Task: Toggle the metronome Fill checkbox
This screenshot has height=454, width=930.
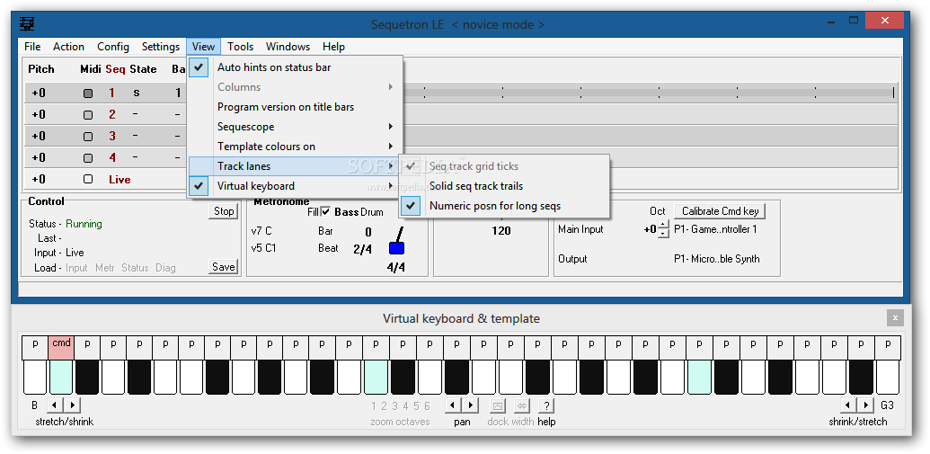Action: click(x=325, y=212)
